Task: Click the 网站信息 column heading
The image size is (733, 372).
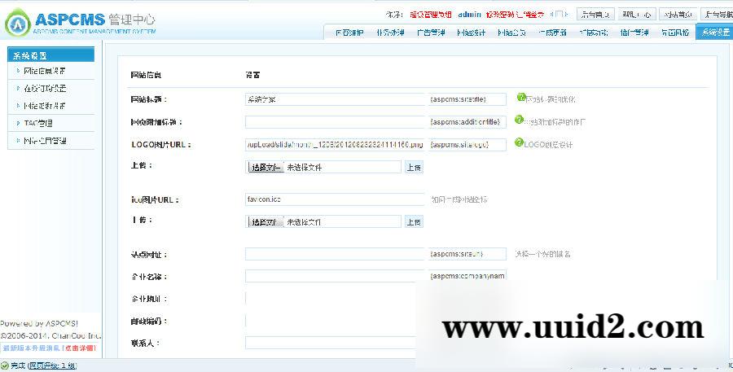Action: click(x=146, y=75)
